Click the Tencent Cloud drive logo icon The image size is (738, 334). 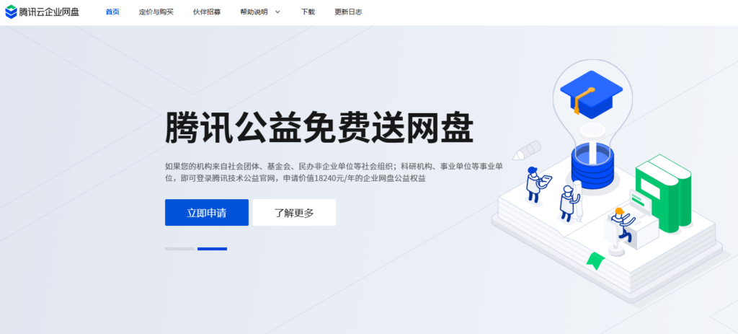click(11, 12)
